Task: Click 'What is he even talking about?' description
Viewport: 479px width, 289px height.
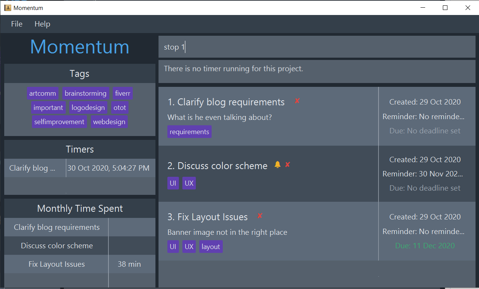Action: [220, 117]
